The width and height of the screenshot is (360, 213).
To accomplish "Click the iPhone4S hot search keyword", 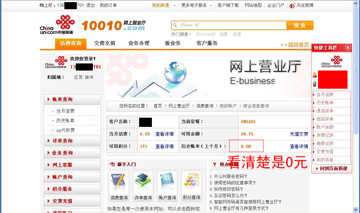I will [x=206, y=34].
